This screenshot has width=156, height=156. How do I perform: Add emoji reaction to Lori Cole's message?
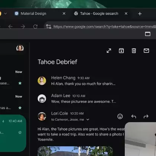point(120,116)
